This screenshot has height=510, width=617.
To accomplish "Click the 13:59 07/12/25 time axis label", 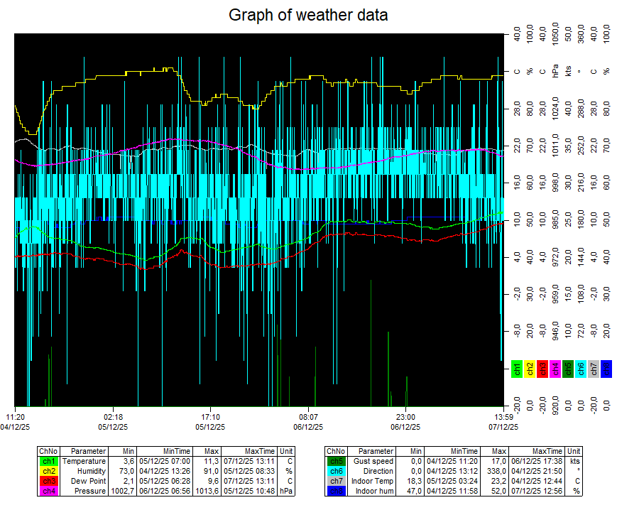I will point(503,422).
